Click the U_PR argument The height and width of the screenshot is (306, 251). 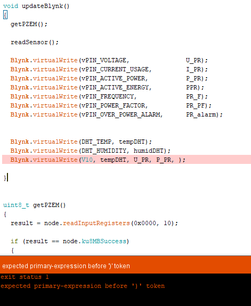pos(193,60)
